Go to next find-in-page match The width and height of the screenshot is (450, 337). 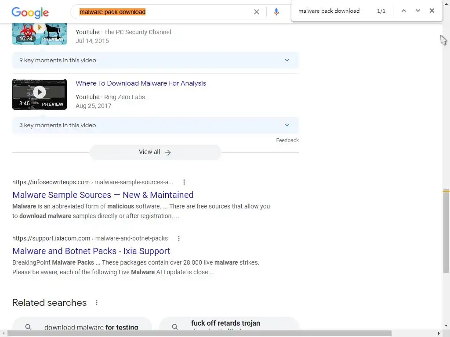(418, 11)
